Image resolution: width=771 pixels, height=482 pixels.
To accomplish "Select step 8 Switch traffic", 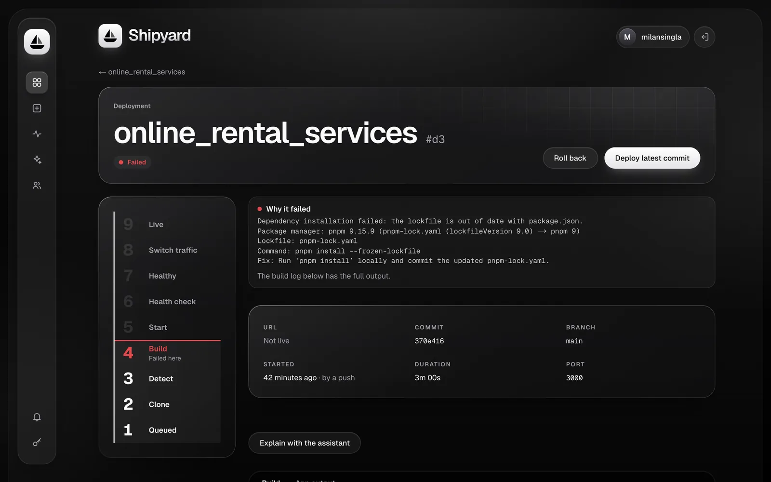I will click(x=167, y=250).
